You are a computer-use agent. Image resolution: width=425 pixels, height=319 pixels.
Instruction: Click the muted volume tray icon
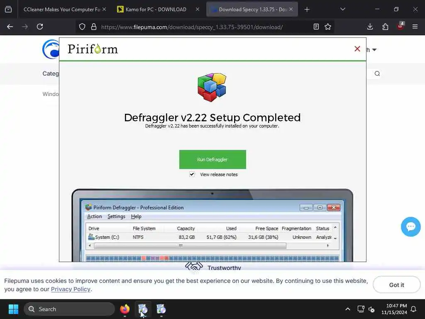371,309
